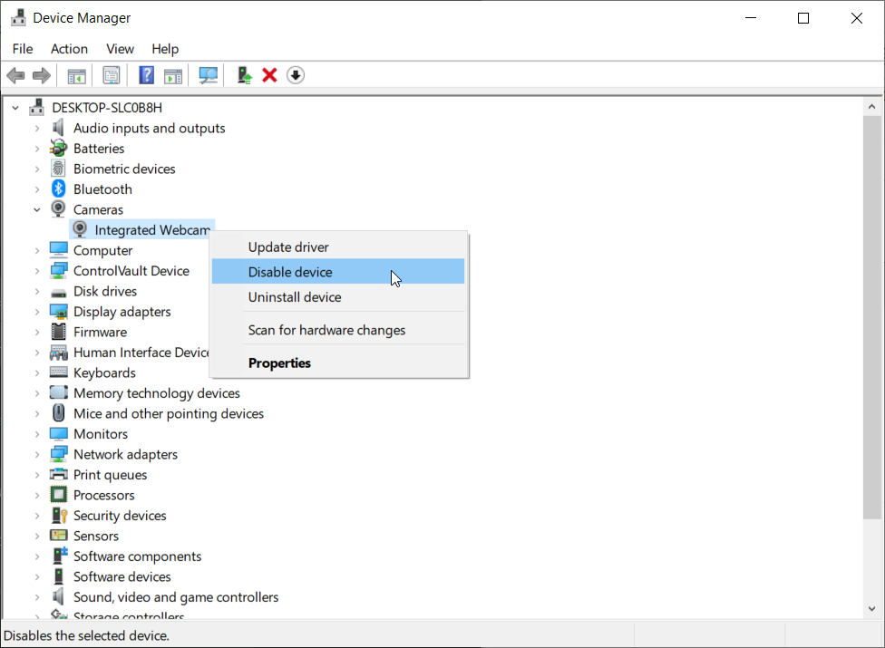
Task: Click the Update driver toolbar icon
Action: coord(243,74)
